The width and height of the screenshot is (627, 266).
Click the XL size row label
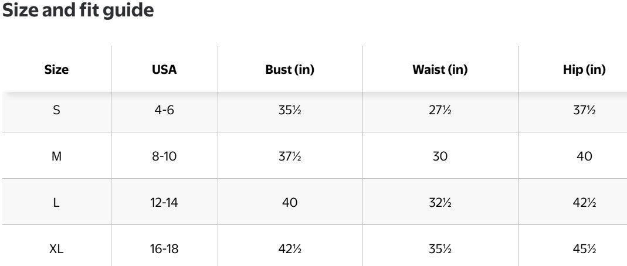pyautogui.click(x=56, y=249)
